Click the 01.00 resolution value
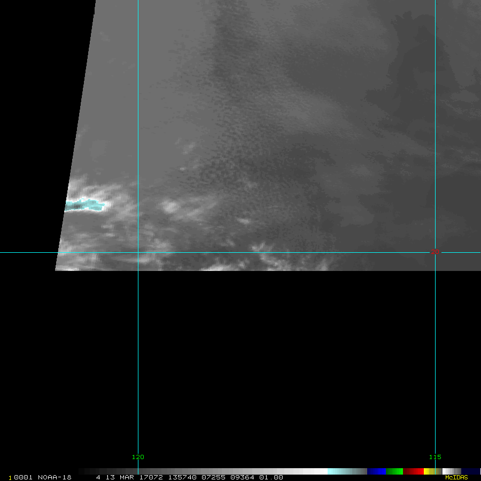 (271, 477)
